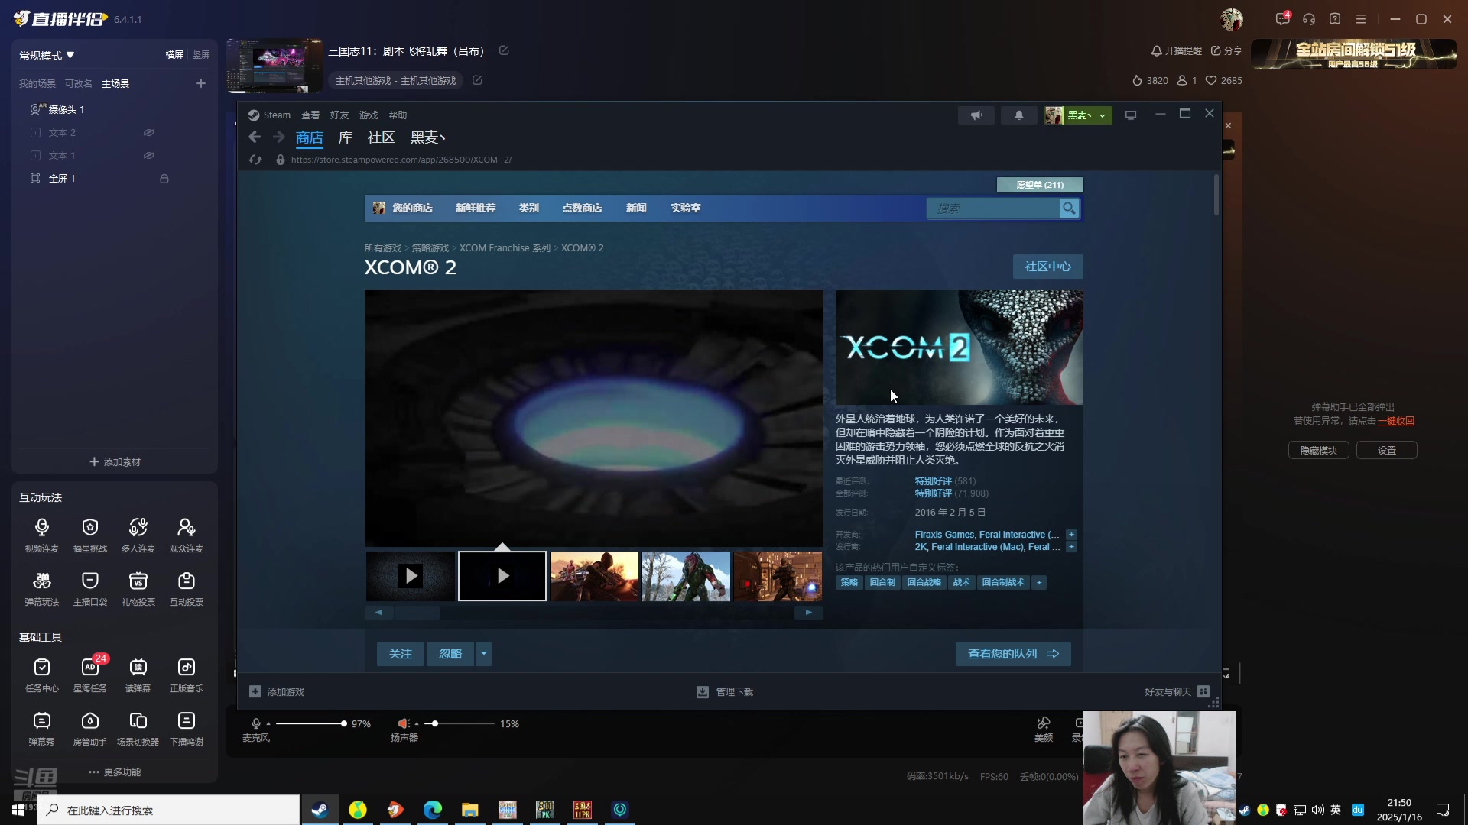Click the Steam announcements megaphone icon

click(x=976, y=115)
